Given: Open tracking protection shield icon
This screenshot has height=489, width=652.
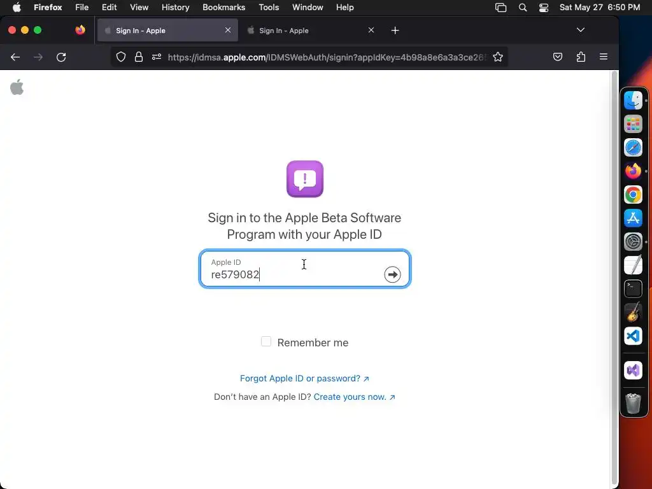Looking at the screenshot, I should (120, 57).
